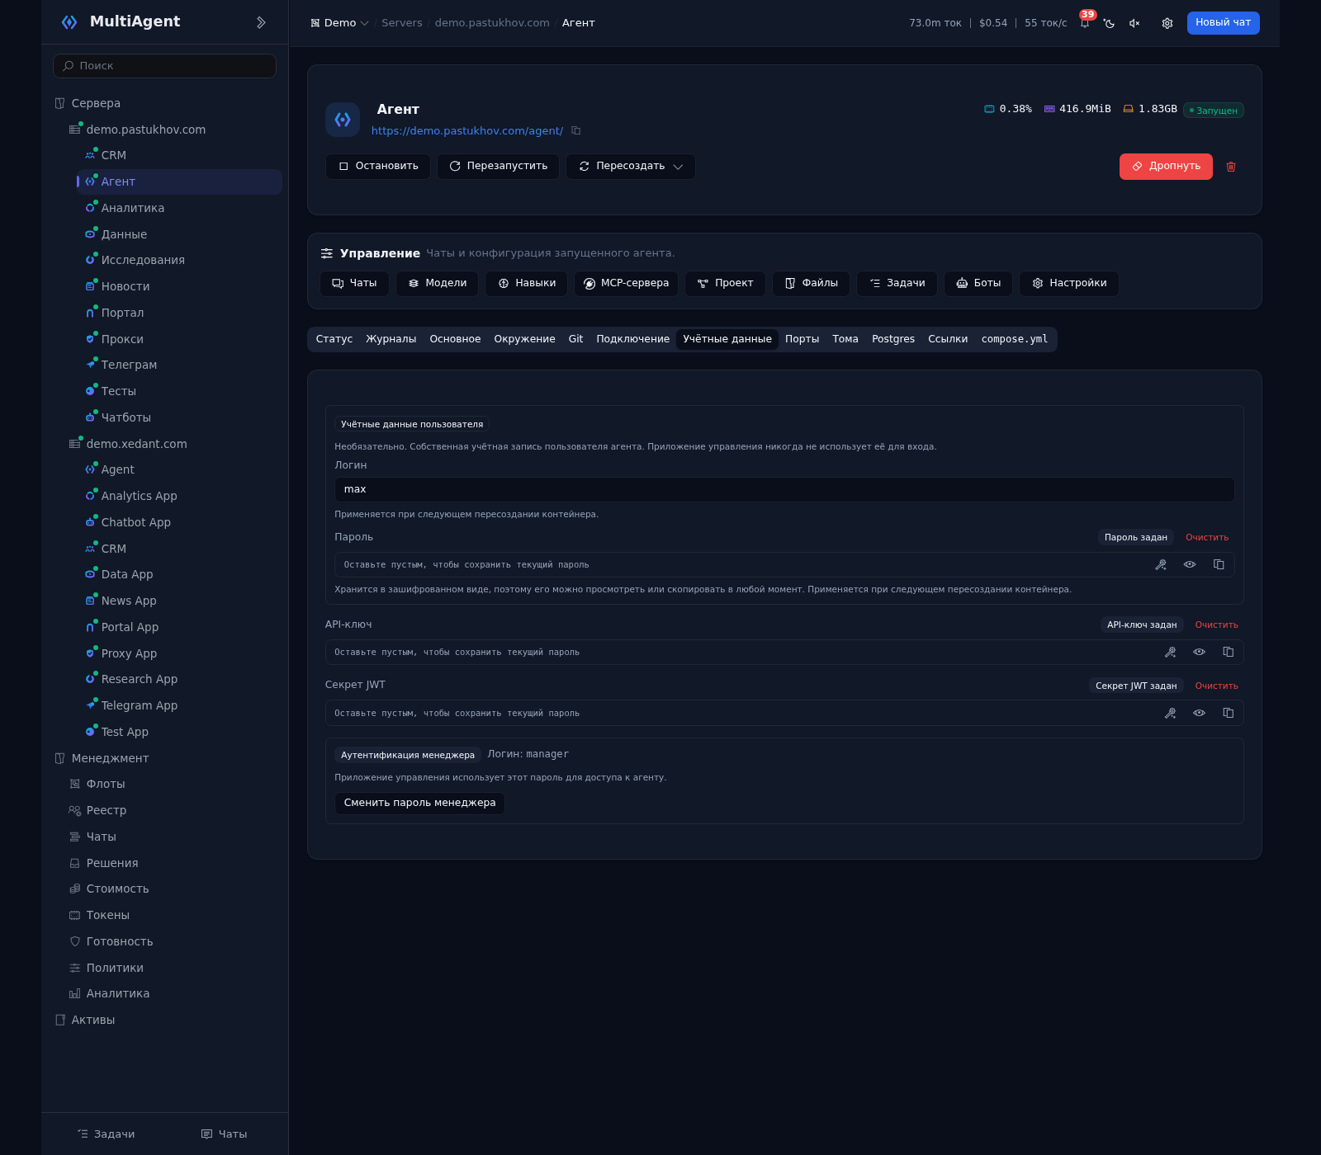Focus the Логин input field
This screenshot has width=1321, height=1155.
pos(784,489)
